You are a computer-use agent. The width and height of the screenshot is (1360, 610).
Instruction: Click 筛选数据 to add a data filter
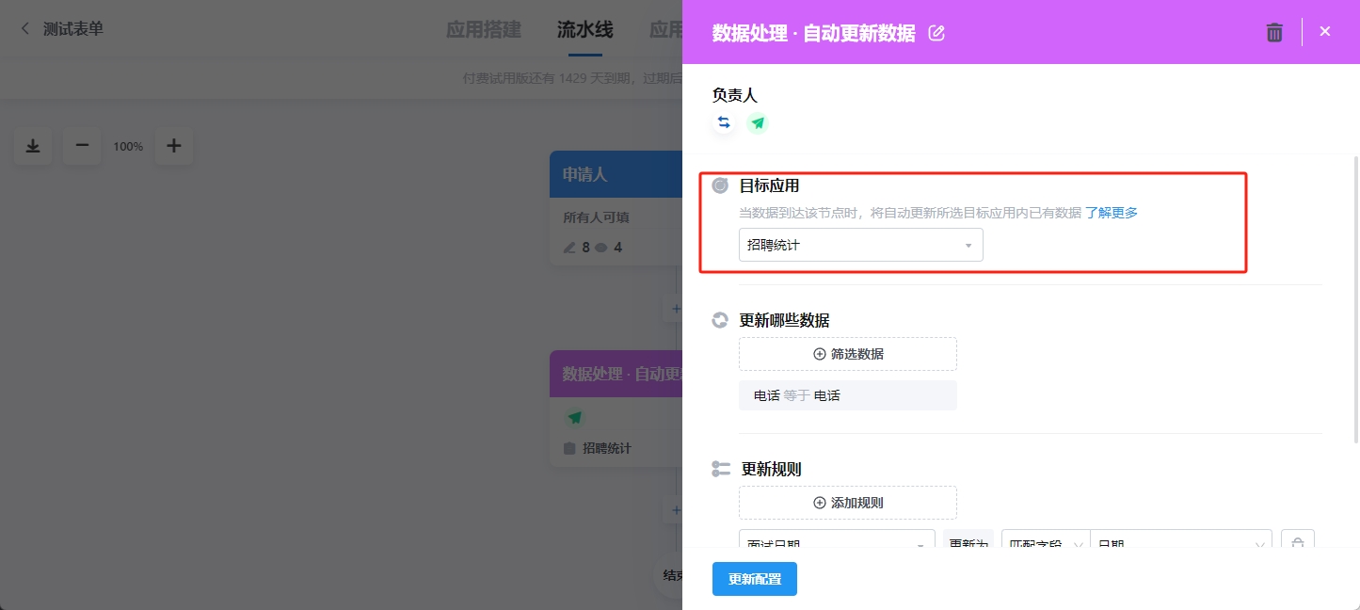[847, 353]
